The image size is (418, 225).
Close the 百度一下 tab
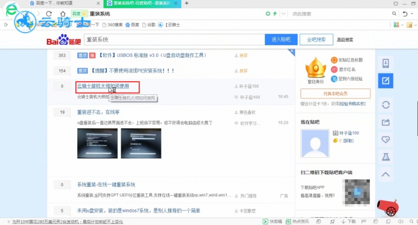98,4
